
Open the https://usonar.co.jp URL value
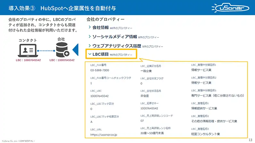point(104,135)
